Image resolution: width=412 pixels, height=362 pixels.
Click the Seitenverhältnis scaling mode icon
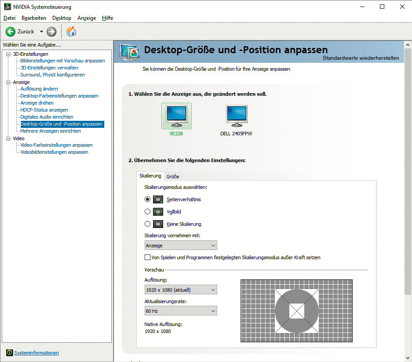pyautogui.click(x=158, y=199)
